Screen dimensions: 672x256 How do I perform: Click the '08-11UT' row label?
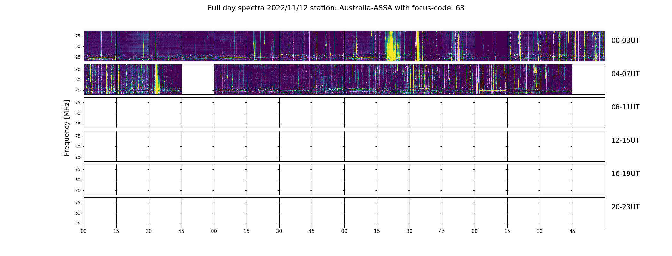click(x=625, y=107)
